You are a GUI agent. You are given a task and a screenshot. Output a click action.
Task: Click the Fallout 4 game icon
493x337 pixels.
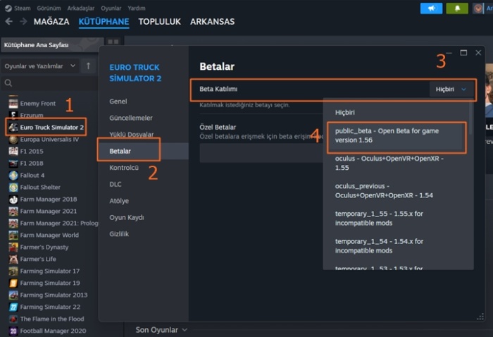click(13, 176)
